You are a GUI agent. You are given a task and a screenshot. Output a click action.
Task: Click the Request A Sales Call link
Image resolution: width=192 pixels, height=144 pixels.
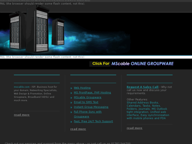(x=143, y=87)
